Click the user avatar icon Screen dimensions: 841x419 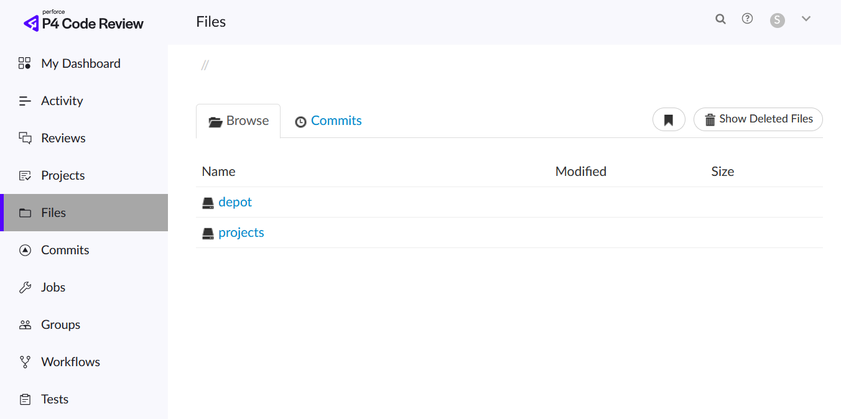[x=777, y=21]
